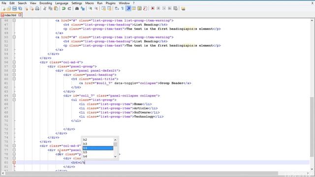Open the Macro menu

coord(90,3)
